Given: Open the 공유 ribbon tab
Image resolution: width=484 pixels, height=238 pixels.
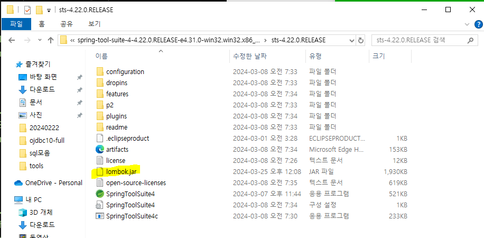Looking at the screenshot, I should coord(67,24).
